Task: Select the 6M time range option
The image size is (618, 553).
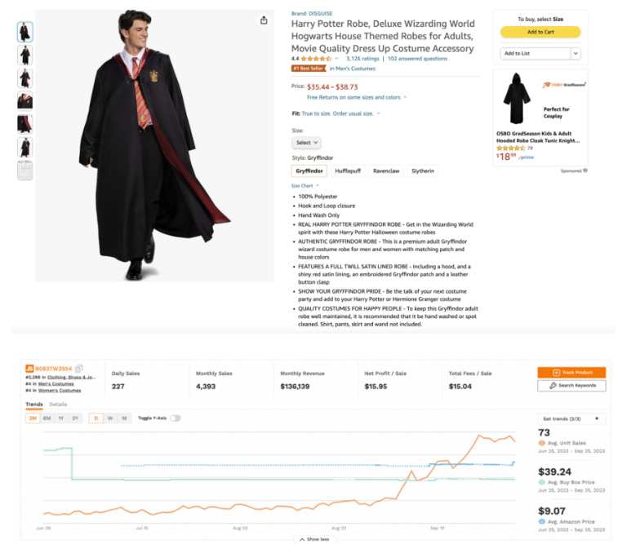Action: 47,418
